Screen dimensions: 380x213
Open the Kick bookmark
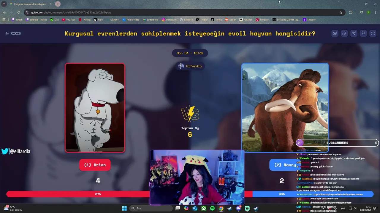54,20
